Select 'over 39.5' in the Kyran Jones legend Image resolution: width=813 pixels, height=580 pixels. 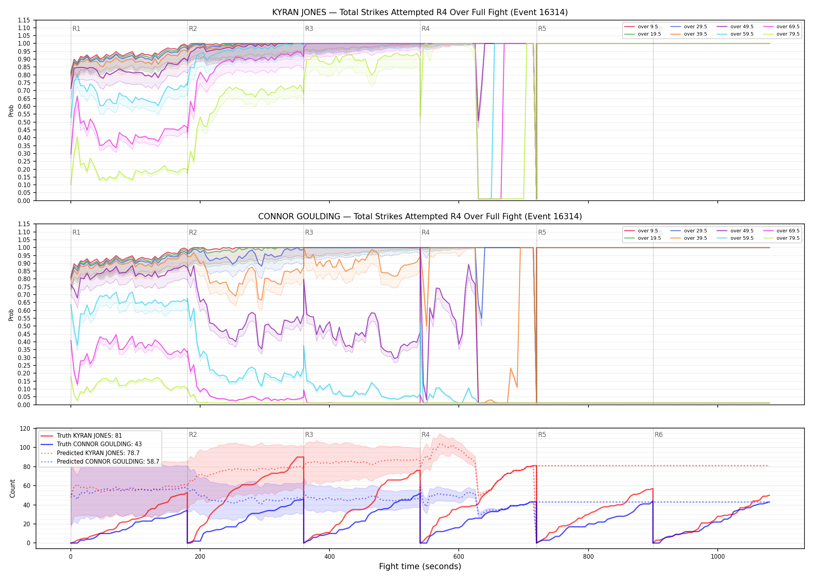[x=689, y=34]
